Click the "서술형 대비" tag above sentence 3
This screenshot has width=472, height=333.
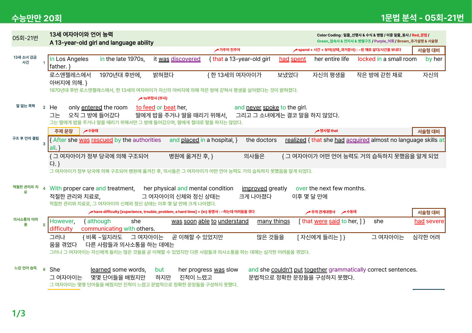[429, 131]
